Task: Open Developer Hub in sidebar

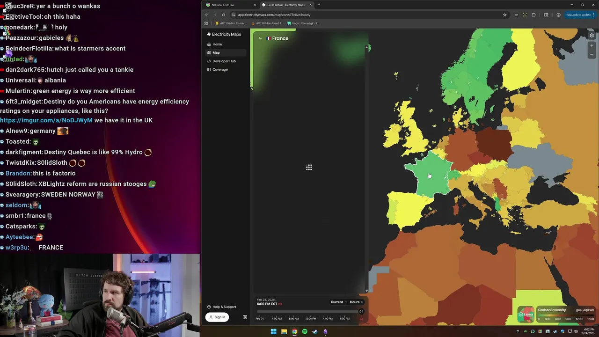Action: (x=226, y=61)
